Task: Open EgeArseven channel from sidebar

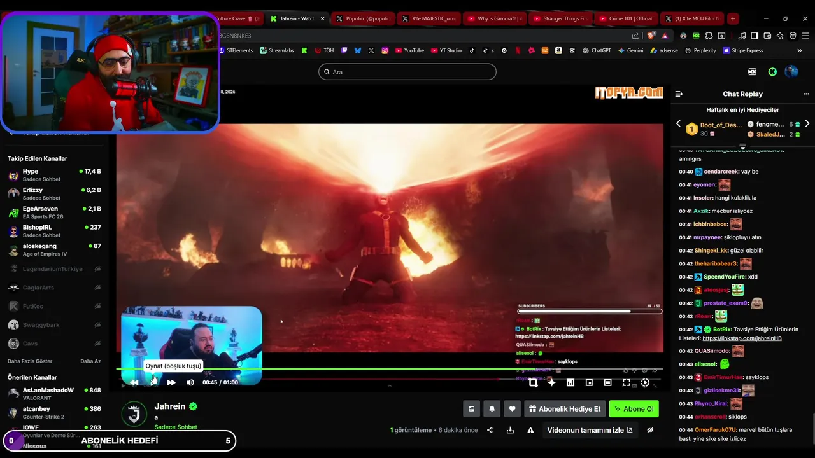Action: [x=54, y=212]
